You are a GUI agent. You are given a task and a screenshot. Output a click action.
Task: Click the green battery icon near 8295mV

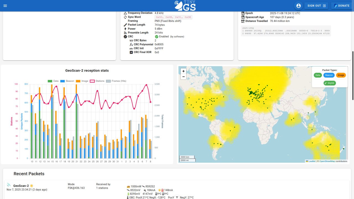point(128,194)
